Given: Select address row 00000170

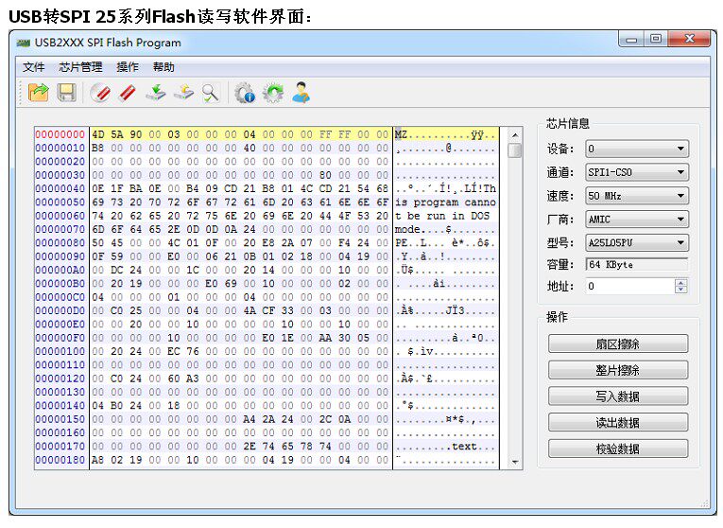Looking at the screenshot, I should (60, 447).
